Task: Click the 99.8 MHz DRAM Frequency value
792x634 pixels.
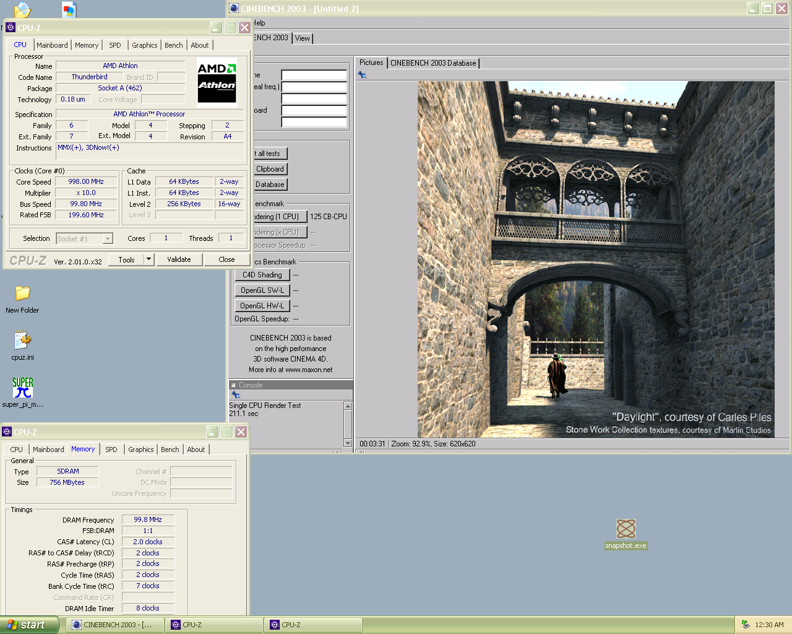Action: click(x=148, y=519)
